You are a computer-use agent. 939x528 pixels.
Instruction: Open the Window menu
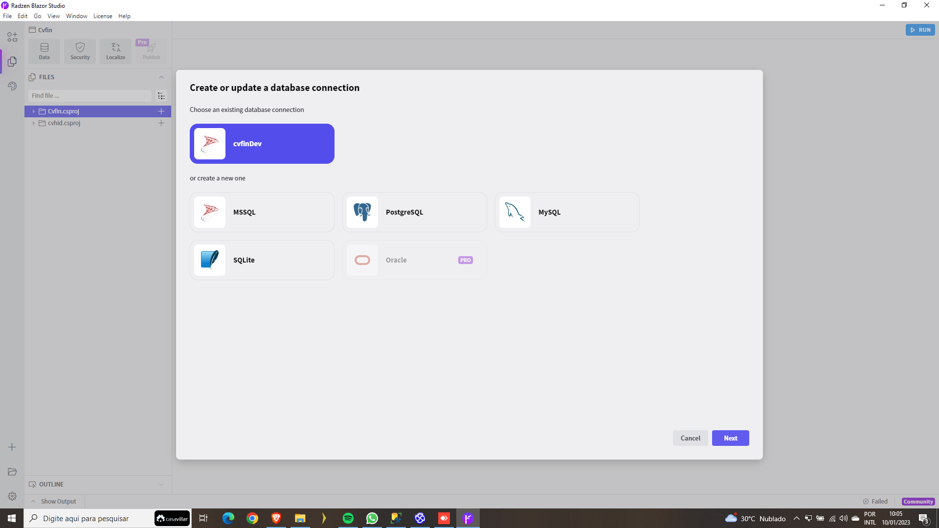pos(77,16)
